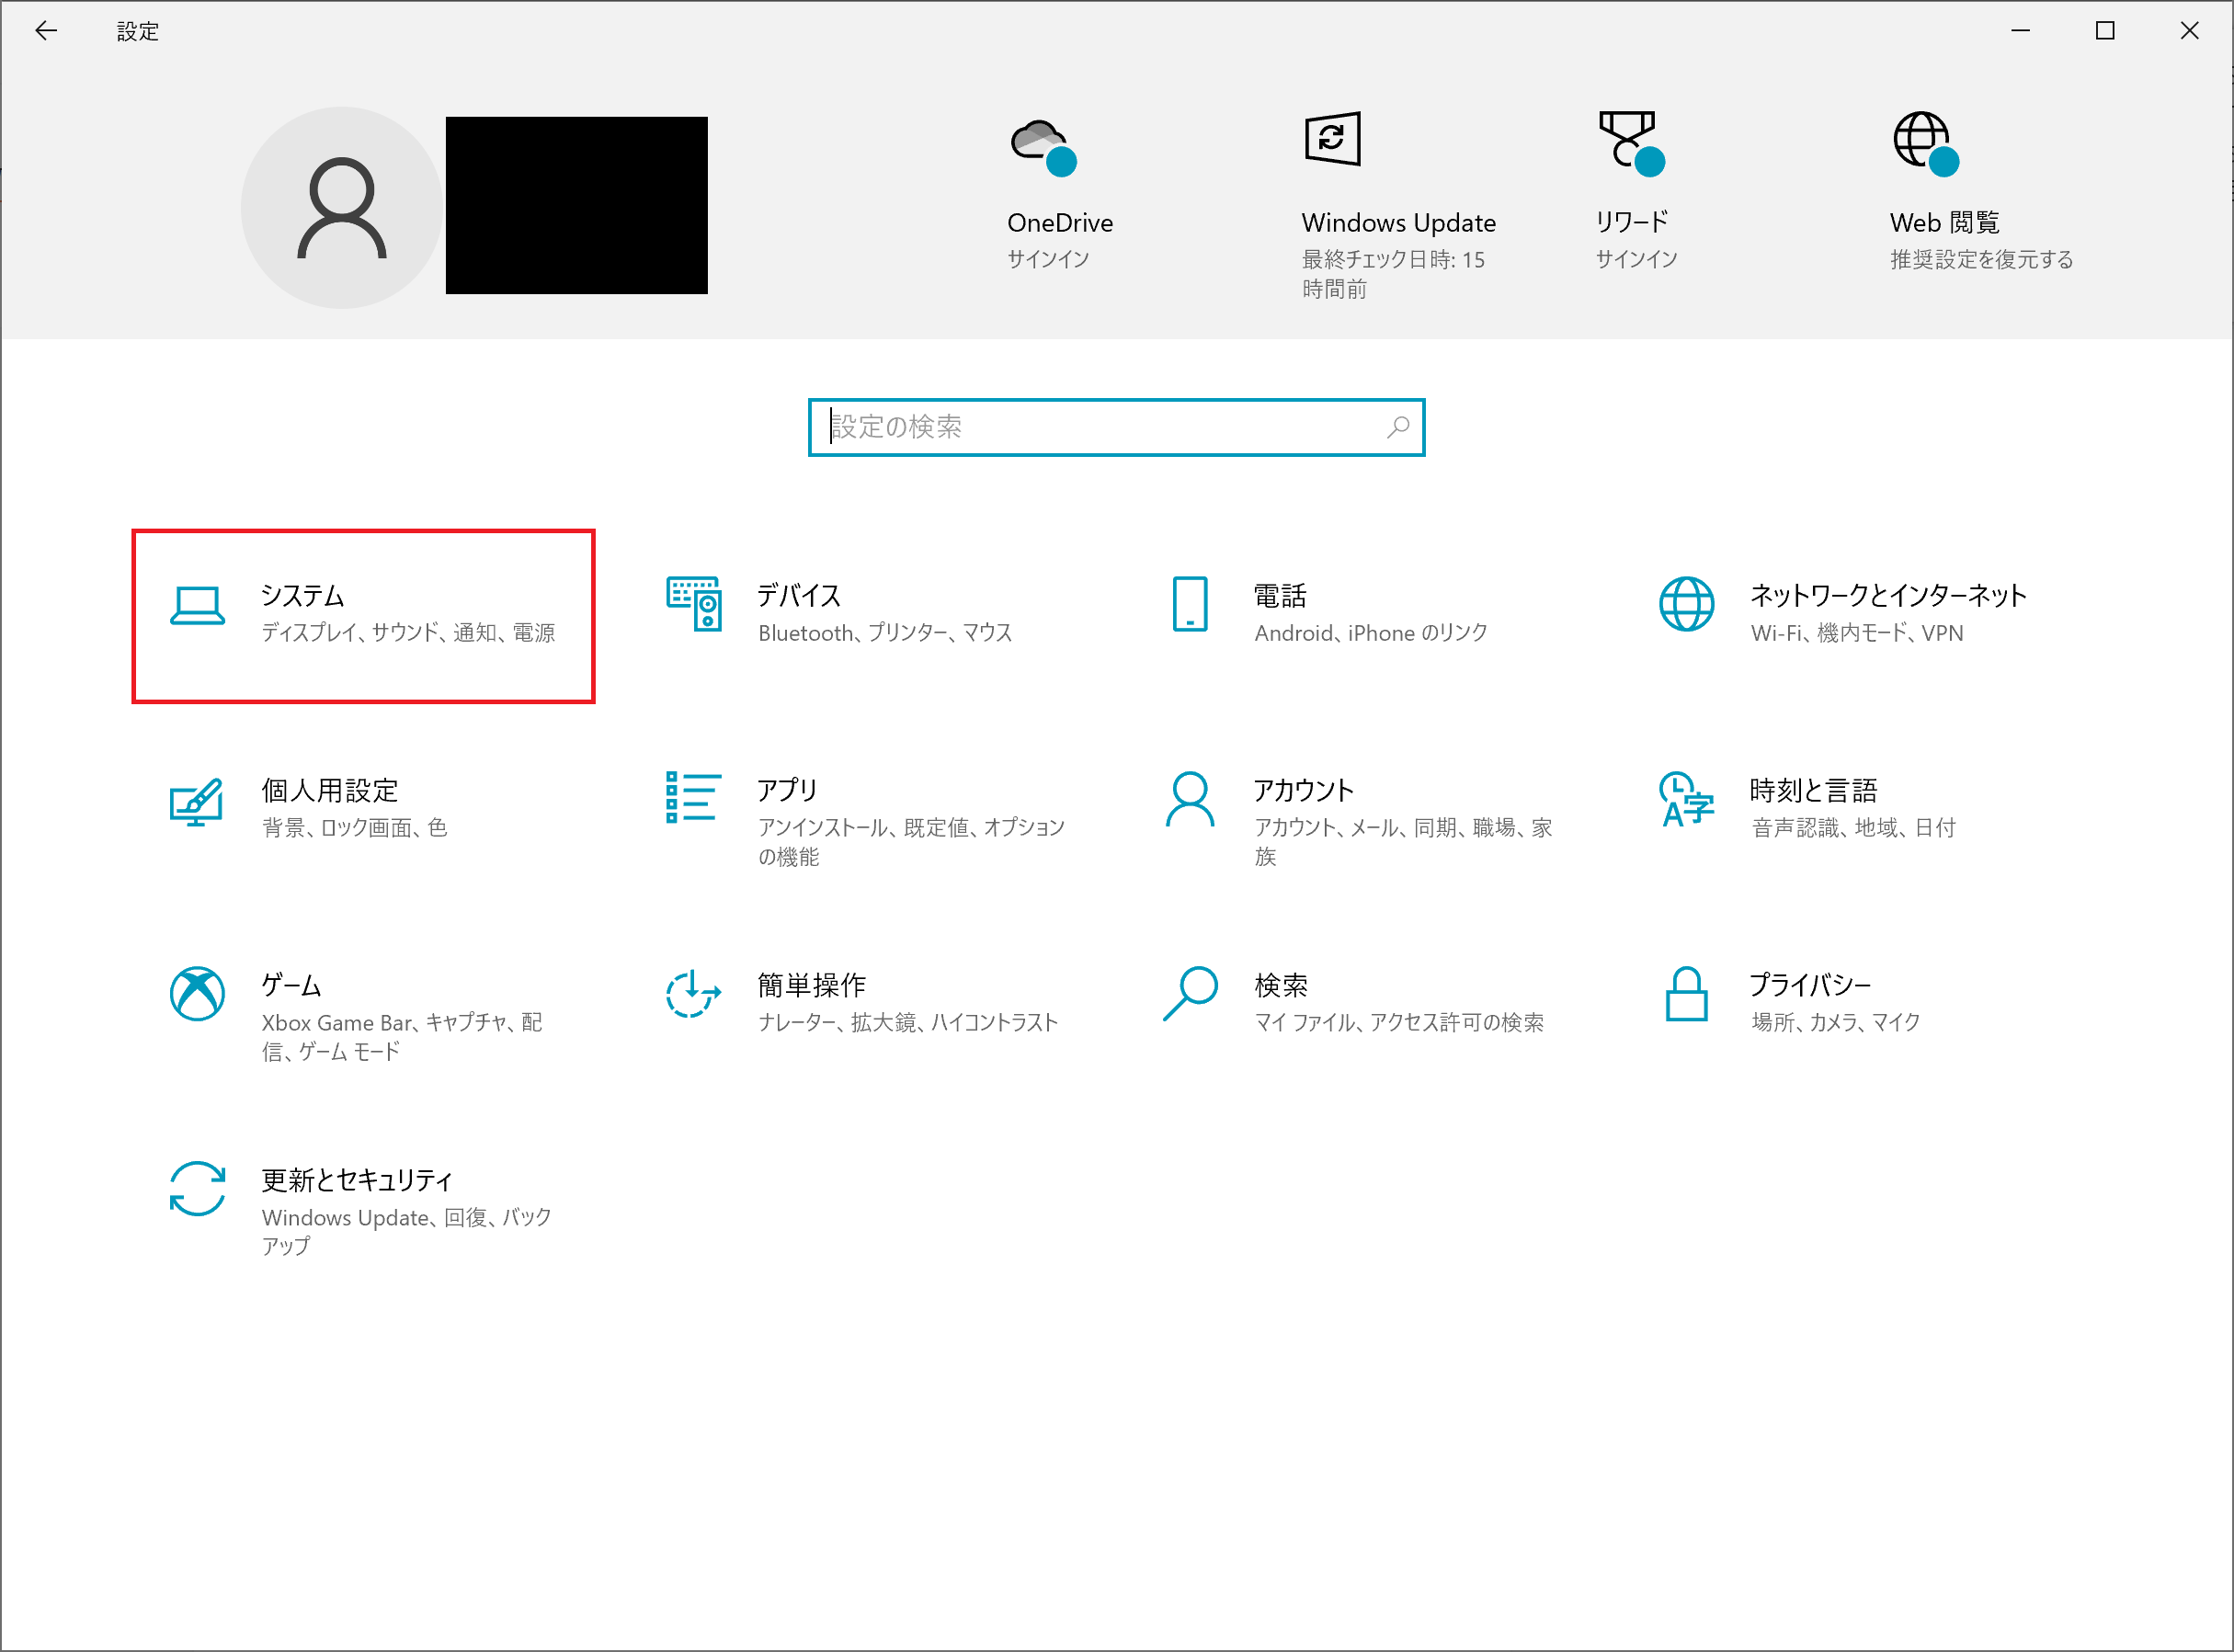Click the アカウント person icon
The image size is (2234, 1652).
tap(1190, 799)
